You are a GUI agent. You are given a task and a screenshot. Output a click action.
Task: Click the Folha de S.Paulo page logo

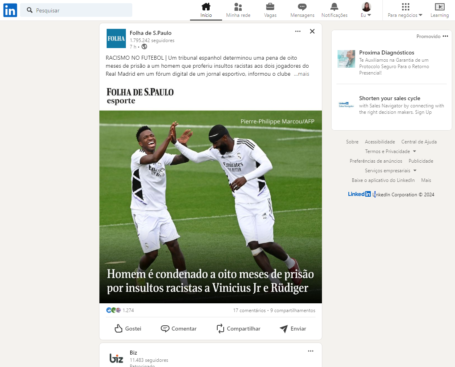click(116, 38)
